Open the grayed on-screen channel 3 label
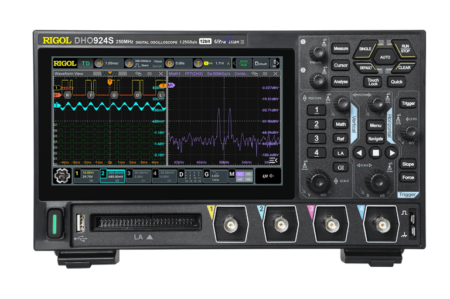 pos(138,176)
